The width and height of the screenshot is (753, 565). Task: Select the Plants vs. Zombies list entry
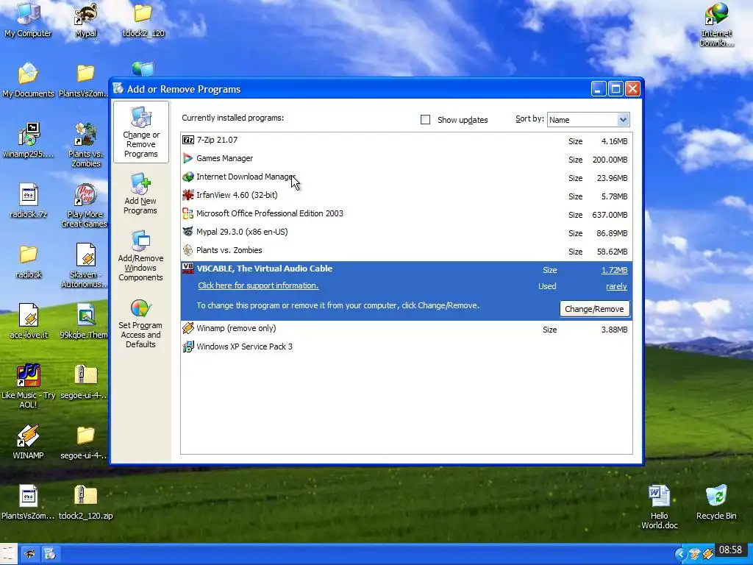[406, 250]
